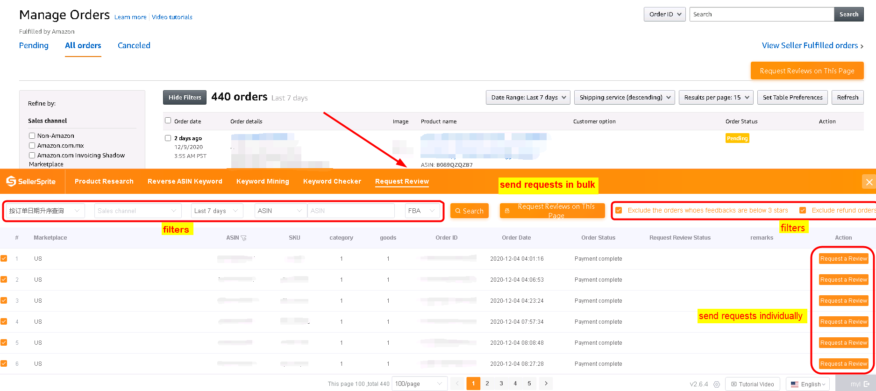The height and width of the screenshot is (391, 876).
Task: Click the orange Request Reviews on This Page button at top
Action: click(x=807, y=71)
